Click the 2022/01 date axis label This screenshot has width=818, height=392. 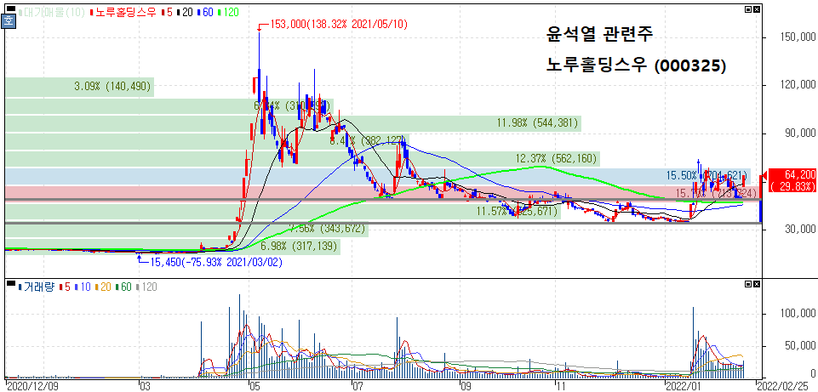(x=683, y=386)
